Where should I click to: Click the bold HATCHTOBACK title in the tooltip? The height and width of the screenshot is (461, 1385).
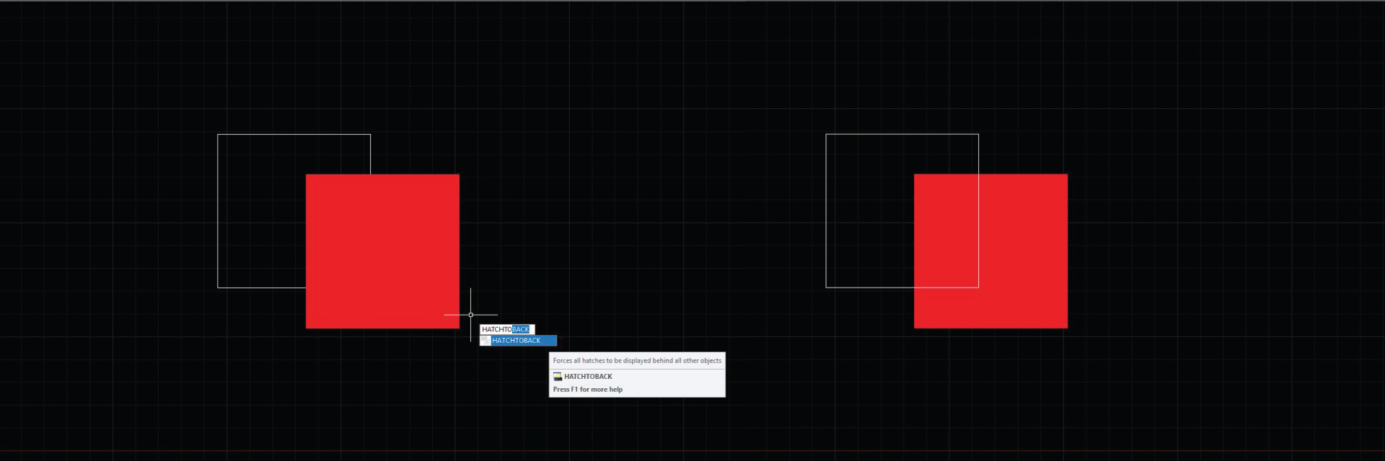588,377
